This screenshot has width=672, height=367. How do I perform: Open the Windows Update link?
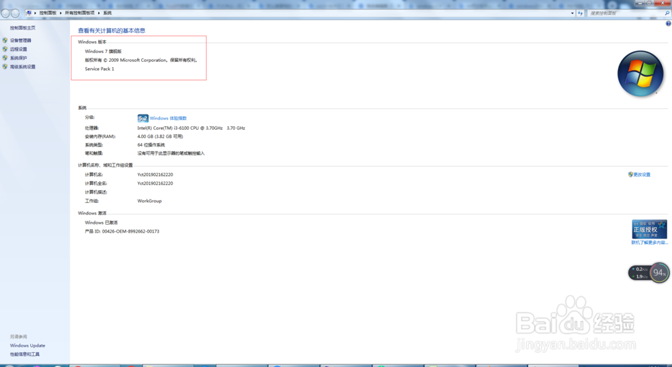click(x=28, y=345)
